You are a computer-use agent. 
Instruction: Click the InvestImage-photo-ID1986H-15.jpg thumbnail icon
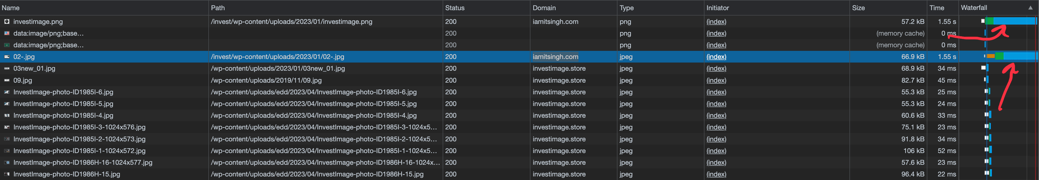(x=6, y=174)
